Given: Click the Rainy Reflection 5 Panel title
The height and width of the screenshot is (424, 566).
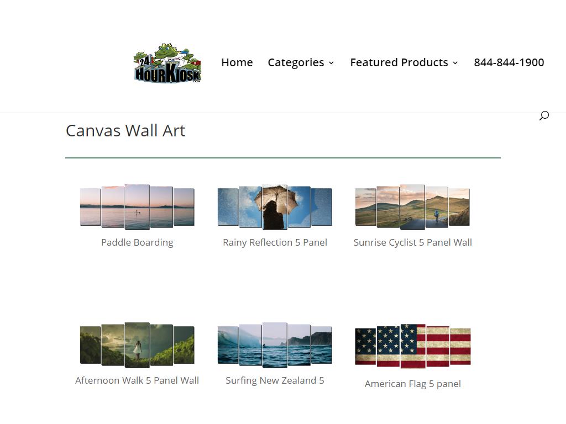Looking at the screenshot, I should pyautogui.click(x=275, y=243).
